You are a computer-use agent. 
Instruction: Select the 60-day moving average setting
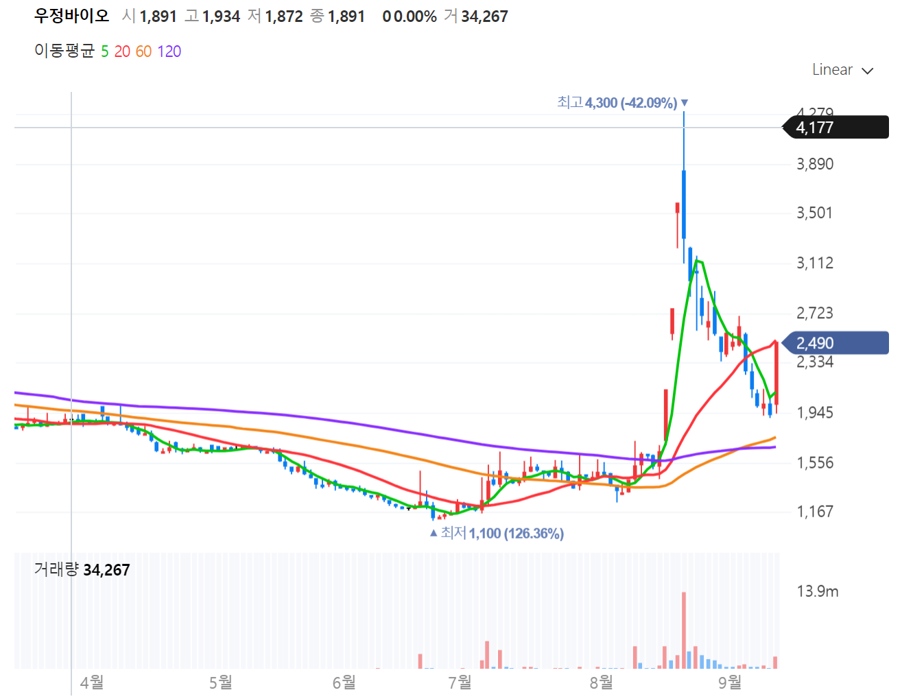(143, 51)
